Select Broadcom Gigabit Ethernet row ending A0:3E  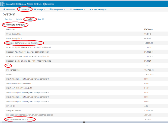(87, 61)
